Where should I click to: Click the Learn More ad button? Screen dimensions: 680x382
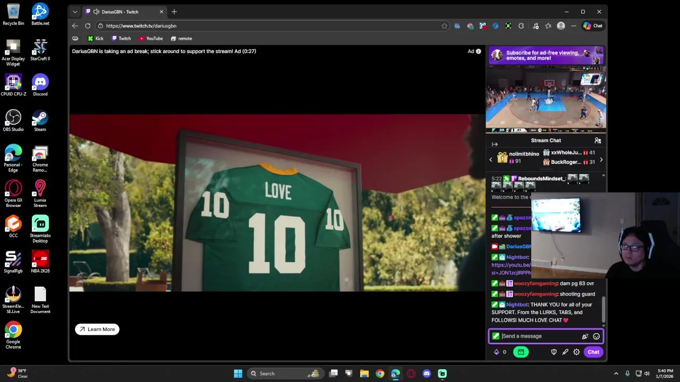coord(97,329)
